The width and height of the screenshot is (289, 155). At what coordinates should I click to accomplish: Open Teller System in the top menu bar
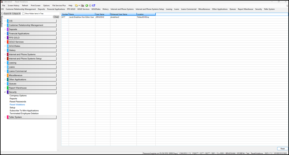pyautogui.click(x=269, y=9)
